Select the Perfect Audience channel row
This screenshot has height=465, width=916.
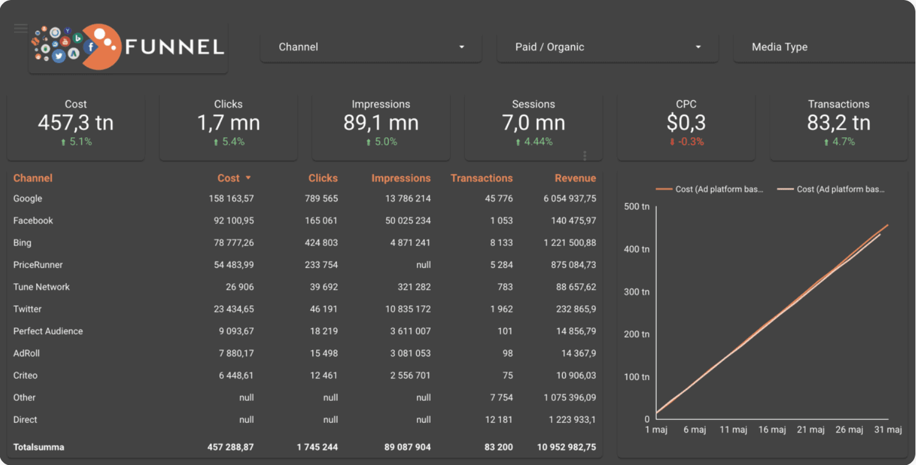coord(305,331)
